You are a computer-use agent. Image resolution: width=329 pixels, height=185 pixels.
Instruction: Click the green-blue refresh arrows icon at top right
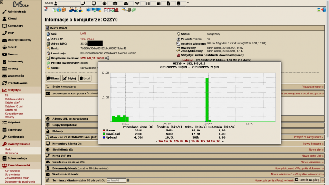pos(319,9)
